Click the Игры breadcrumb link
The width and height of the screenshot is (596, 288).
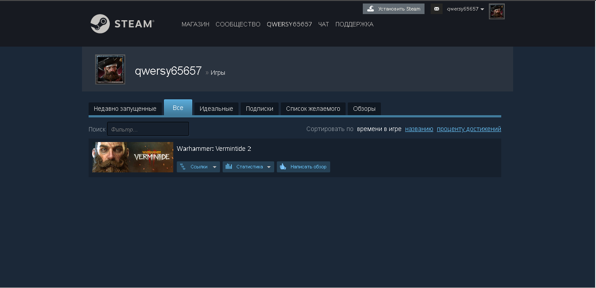[x=218, y=73]
